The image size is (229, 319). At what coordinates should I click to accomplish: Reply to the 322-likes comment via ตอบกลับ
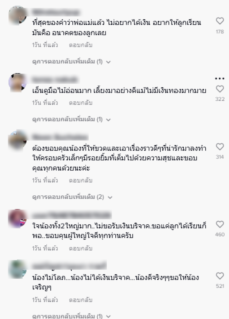(81, 103)
